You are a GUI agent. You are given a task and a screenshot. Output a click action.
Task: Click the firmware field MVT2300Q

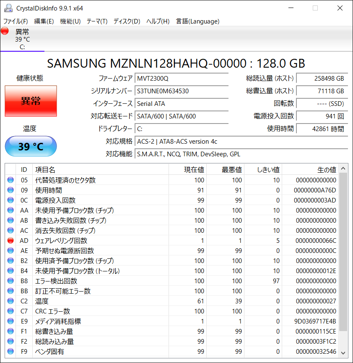182,78
